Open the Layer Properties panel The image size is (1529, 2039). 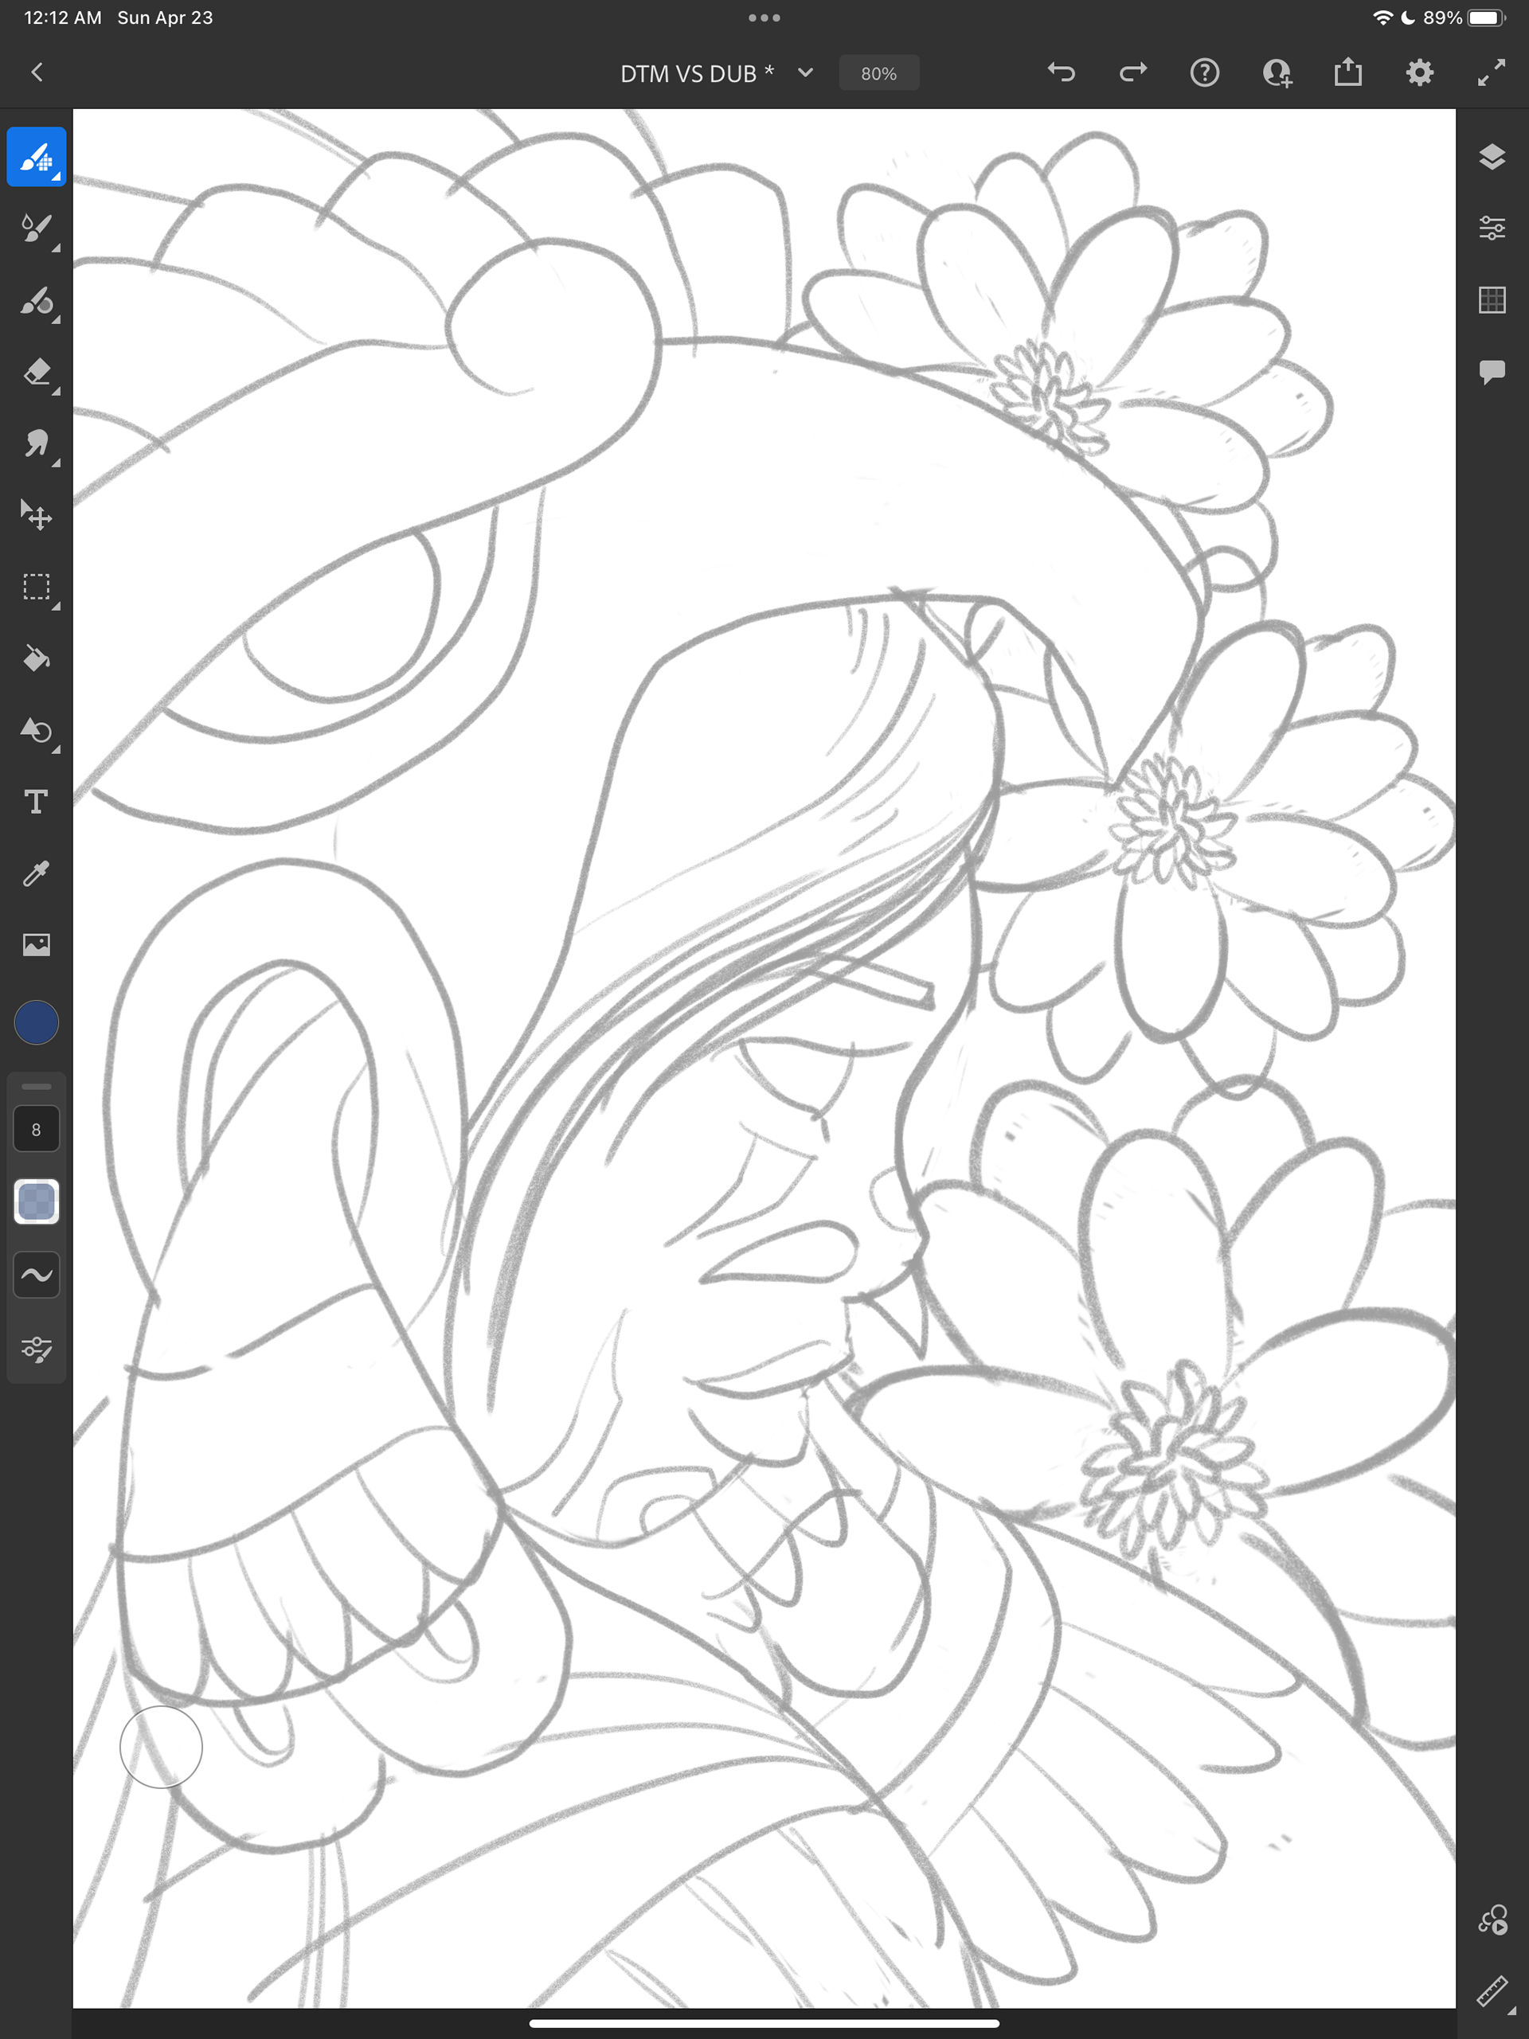click(1492, 228)
